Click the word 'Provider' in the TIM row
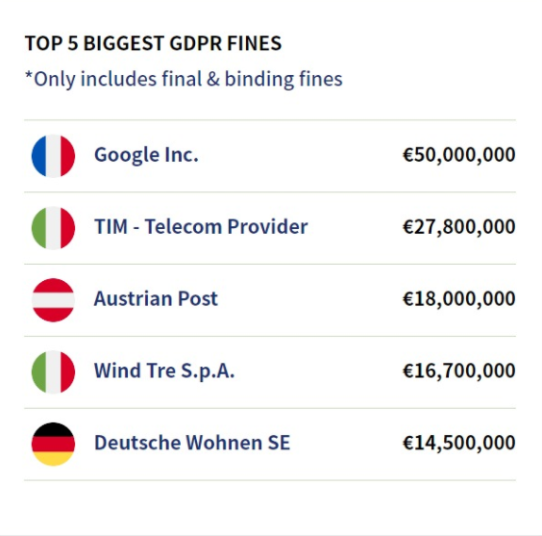542x536 pixels. [x=267, y=227]
